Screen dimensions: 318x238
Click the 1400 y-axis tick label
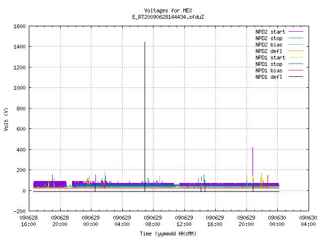click(19, 47)
